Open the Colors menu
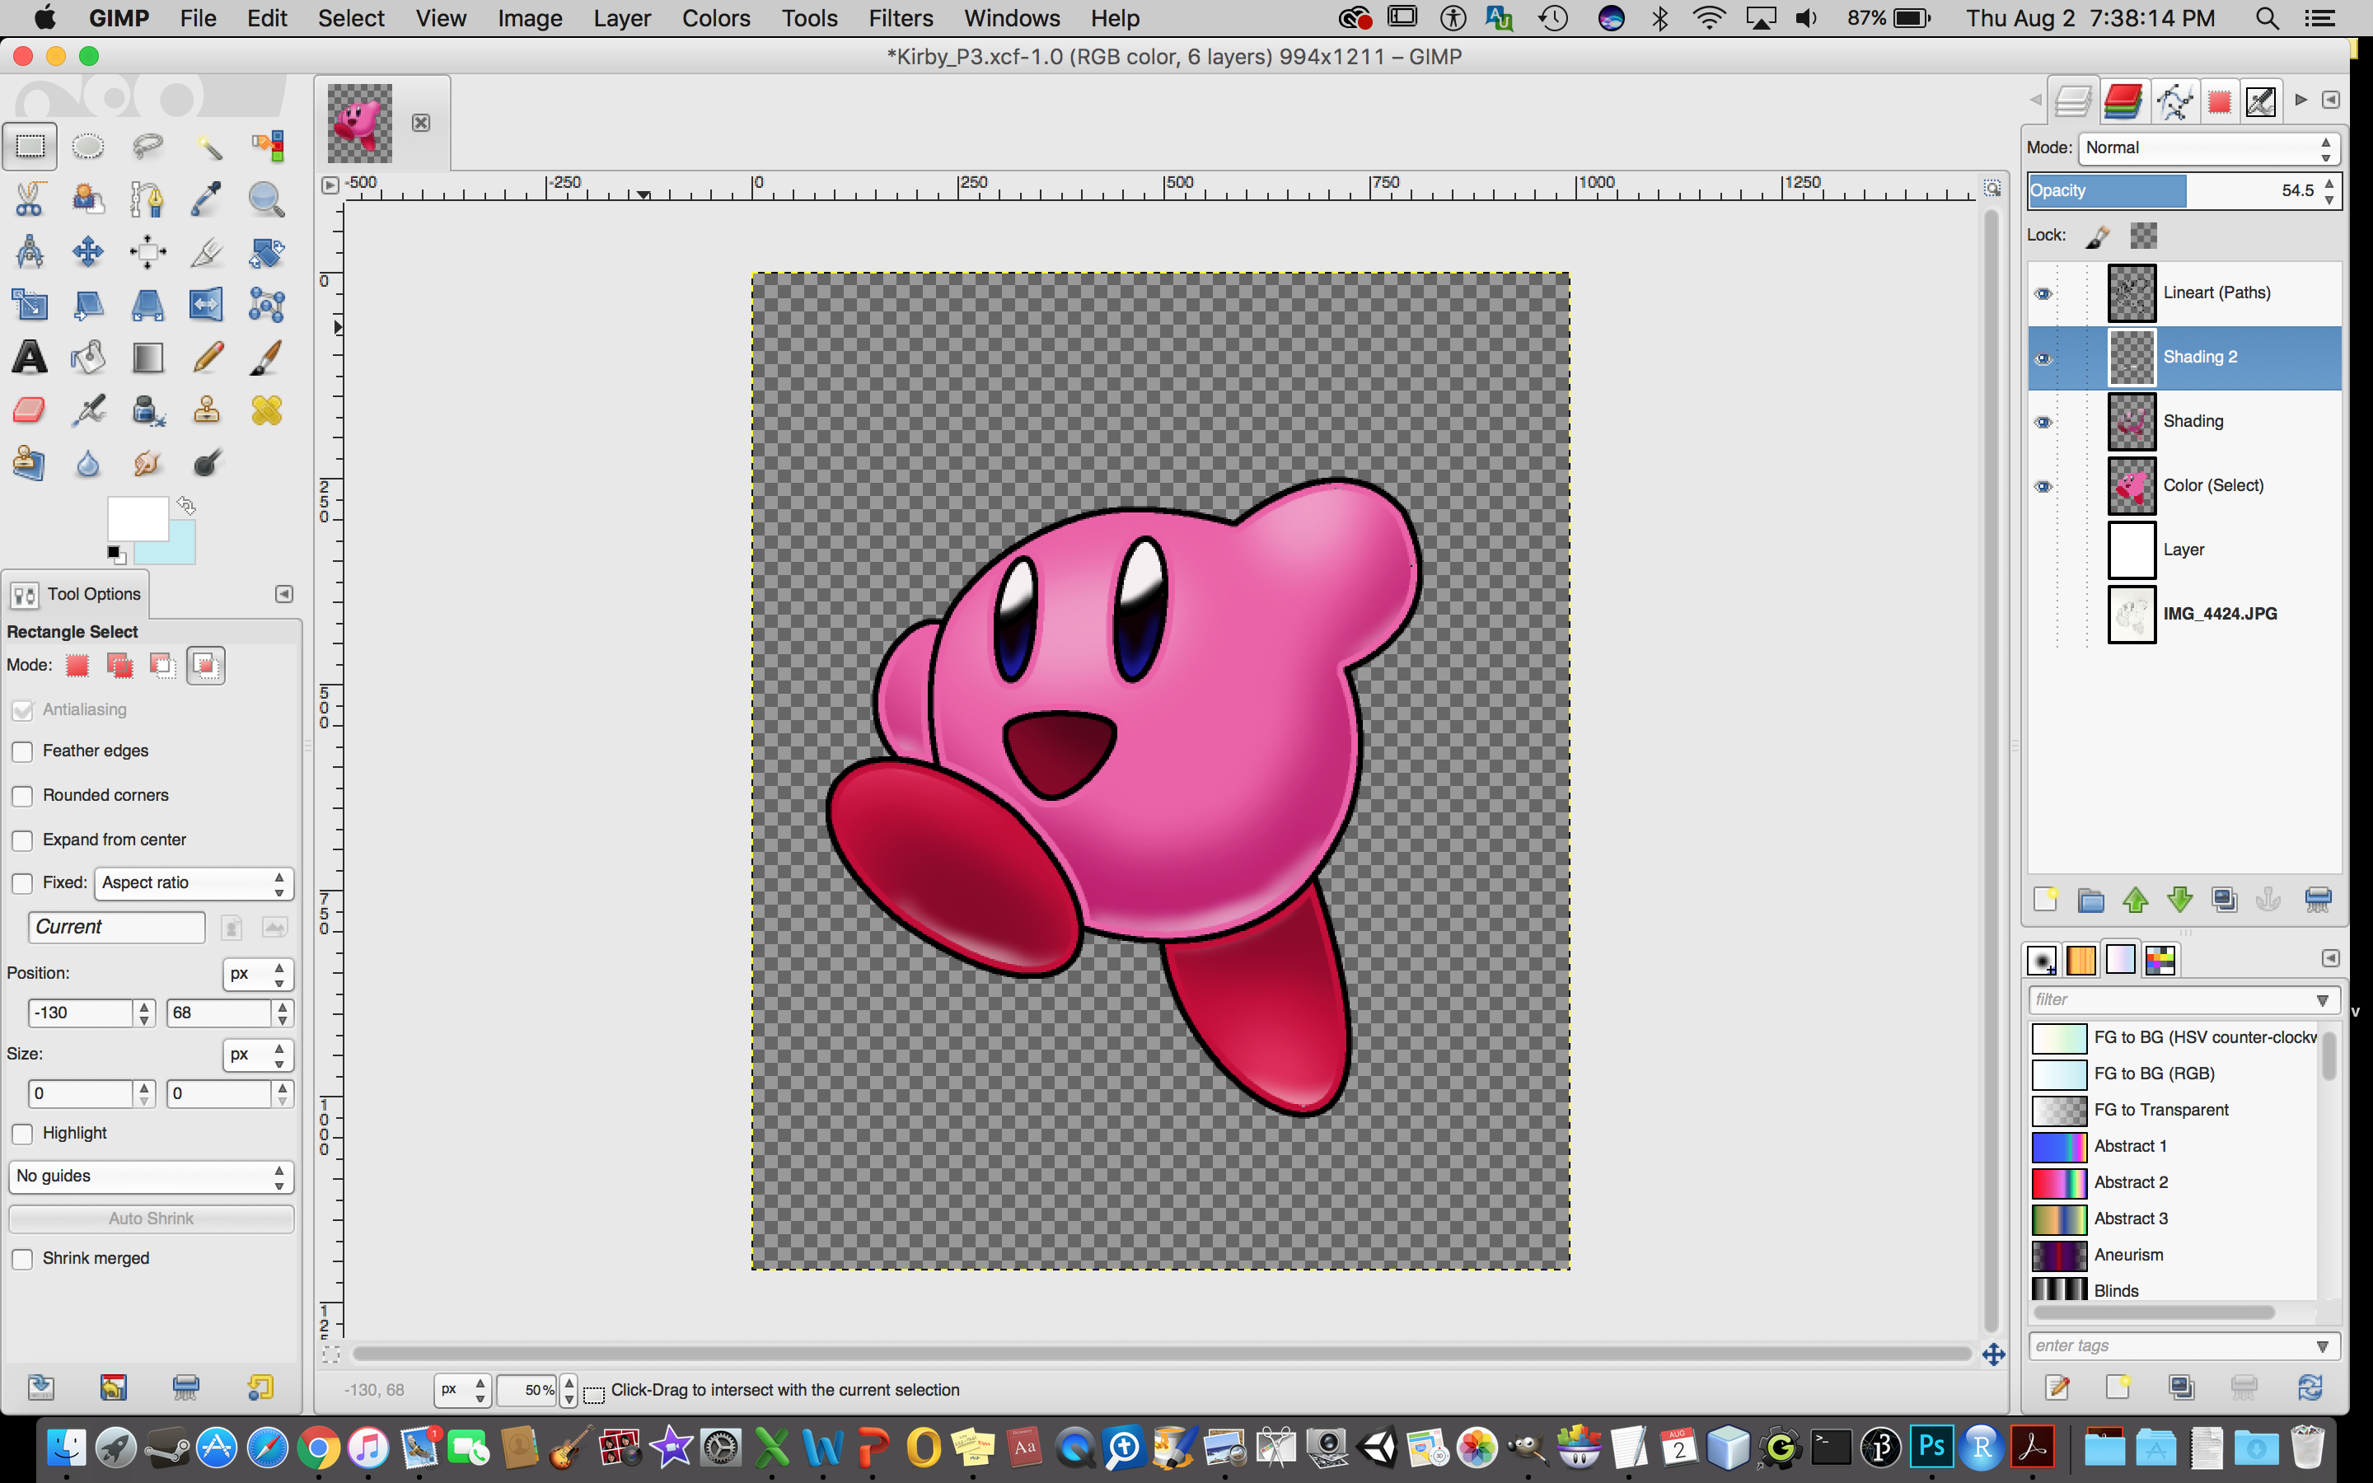The height and width of the screenshot is (1483, 2373). (x=715, y=19)
